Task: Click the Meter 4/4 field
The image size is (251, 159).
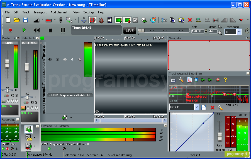Action: click(x=213, y=31)
